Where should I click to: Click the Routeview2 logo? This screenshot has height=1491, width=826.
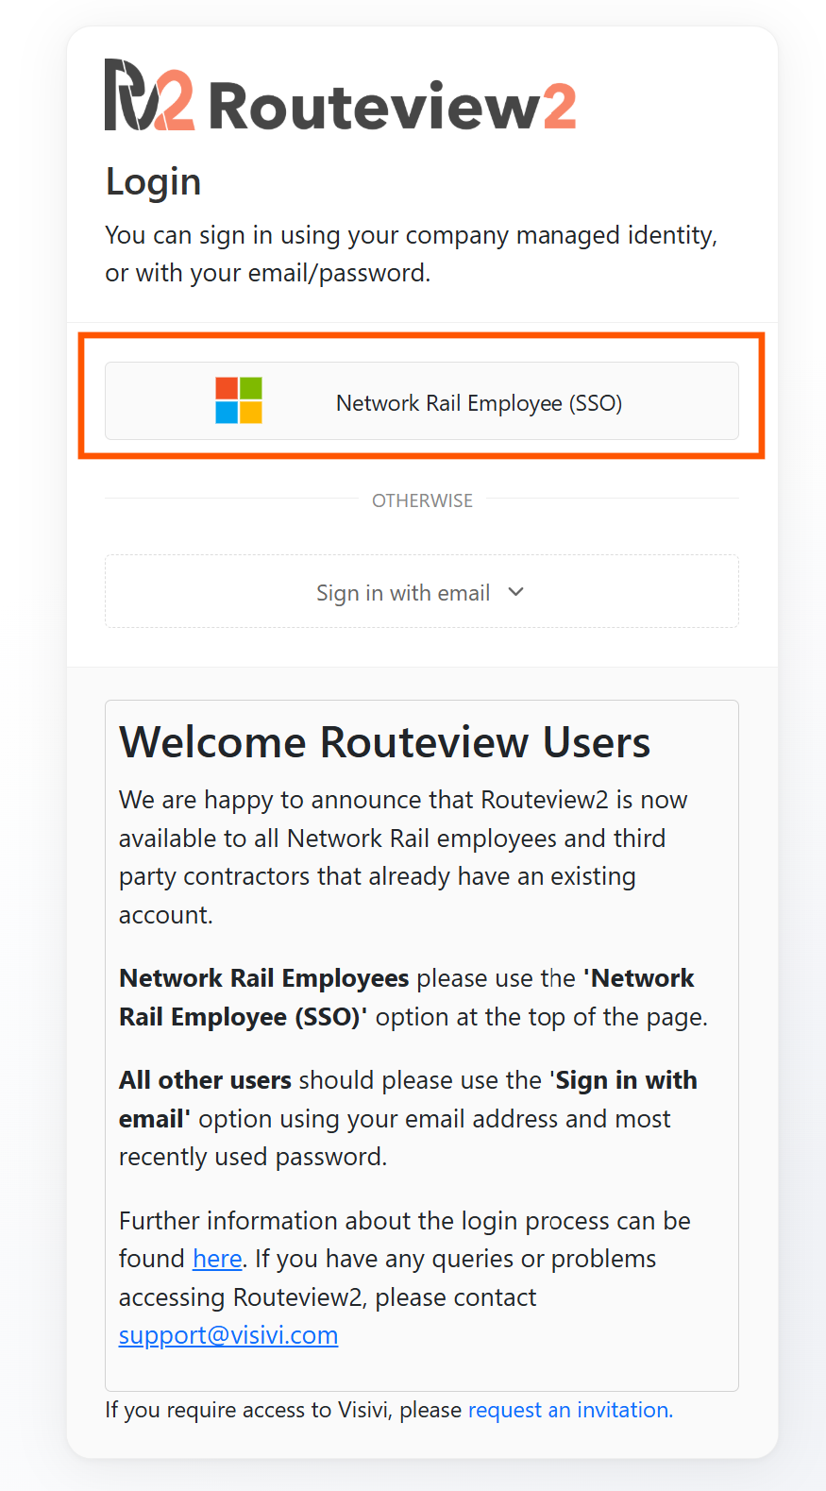pos(340,96)
